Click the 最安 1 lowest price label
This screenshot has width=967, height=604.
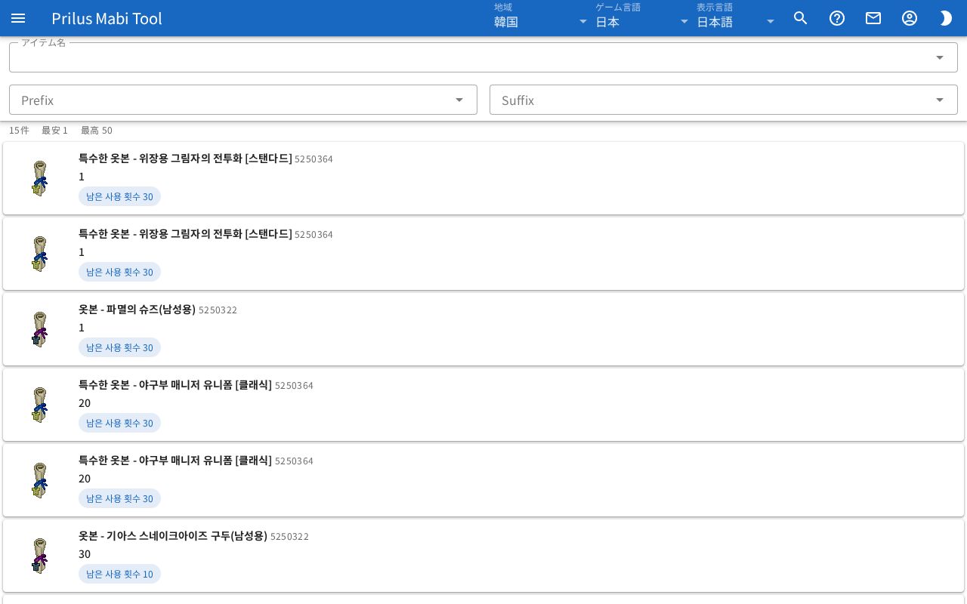pyautogui.click(x=54, y=131)
